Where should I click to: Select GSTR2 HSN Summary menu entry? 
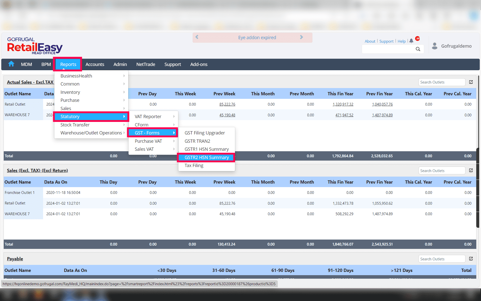[206, 158]
